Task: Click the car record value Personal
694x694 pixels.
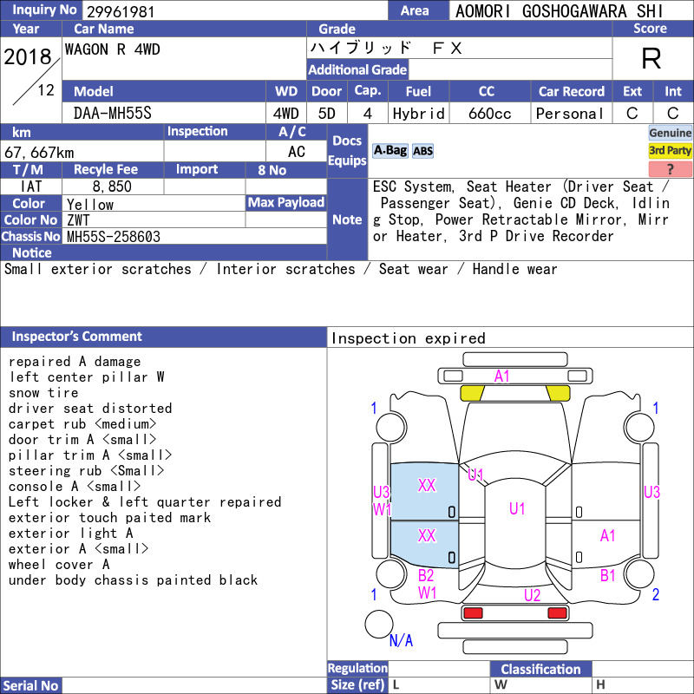Action: [x=570, y=114]
